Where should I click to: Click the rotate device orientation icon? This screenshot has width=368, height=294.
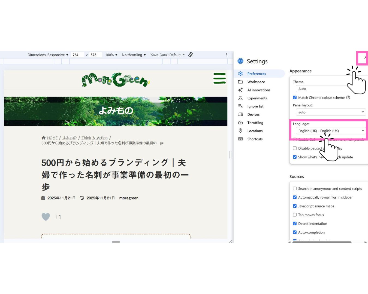191,55
